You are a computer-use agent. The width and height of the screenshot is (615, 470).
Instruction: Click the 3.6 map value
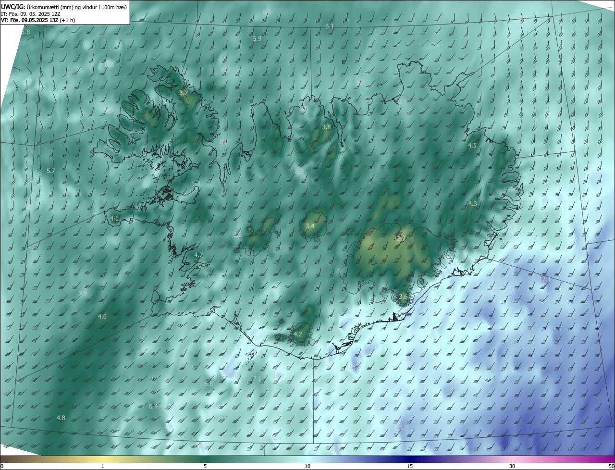point(403,297)
